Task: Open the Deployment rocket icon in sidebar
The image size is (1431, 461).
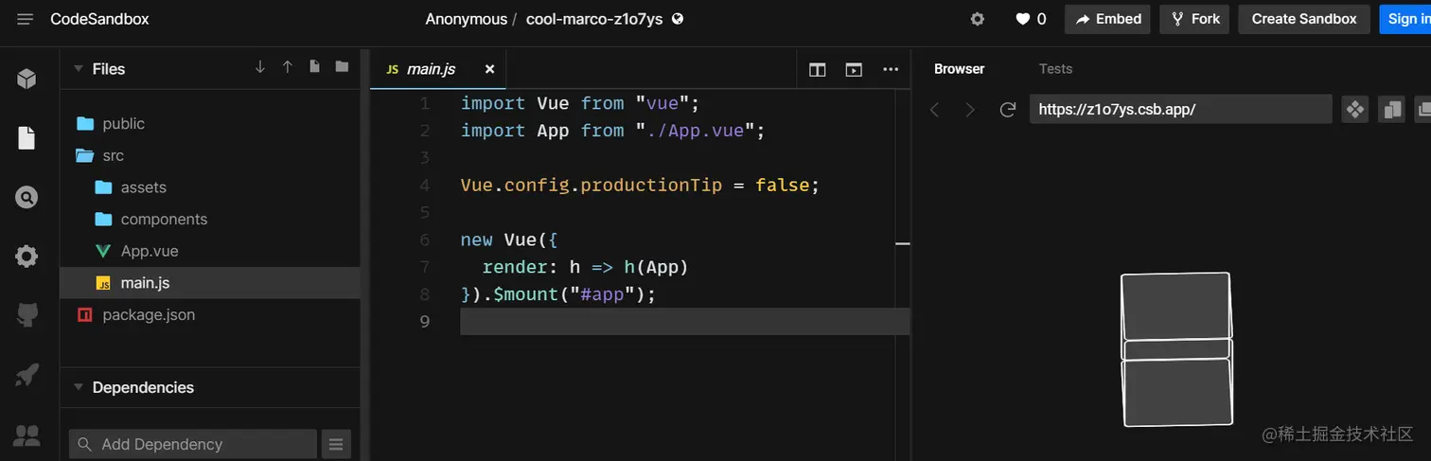Action: pos(26,376)
